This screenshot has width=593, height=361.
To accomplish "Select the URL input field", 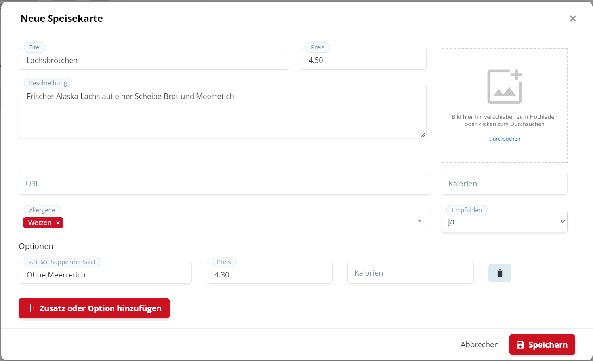I will (224, 184).
